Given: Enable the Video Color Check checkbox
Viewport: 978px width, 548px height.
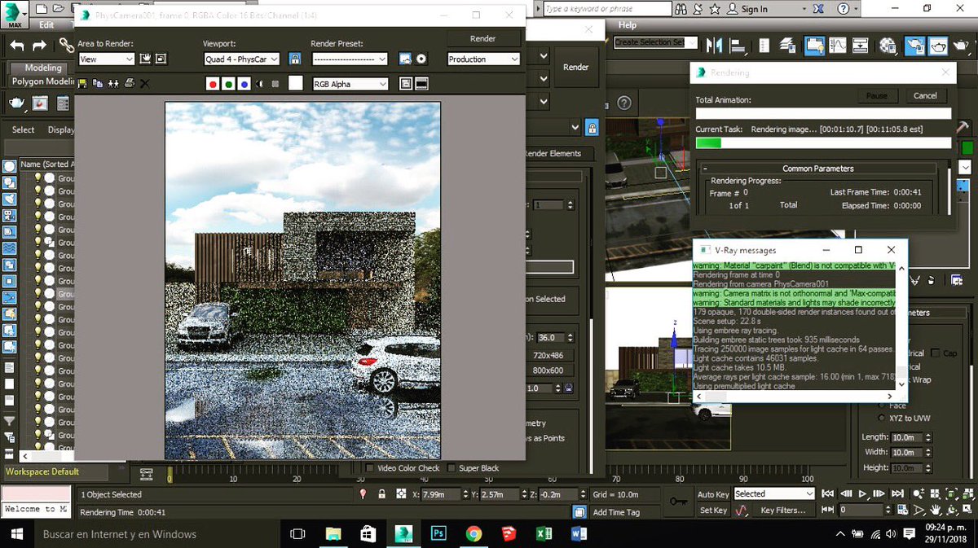Looking at the screenshot, I should [370, 468].
